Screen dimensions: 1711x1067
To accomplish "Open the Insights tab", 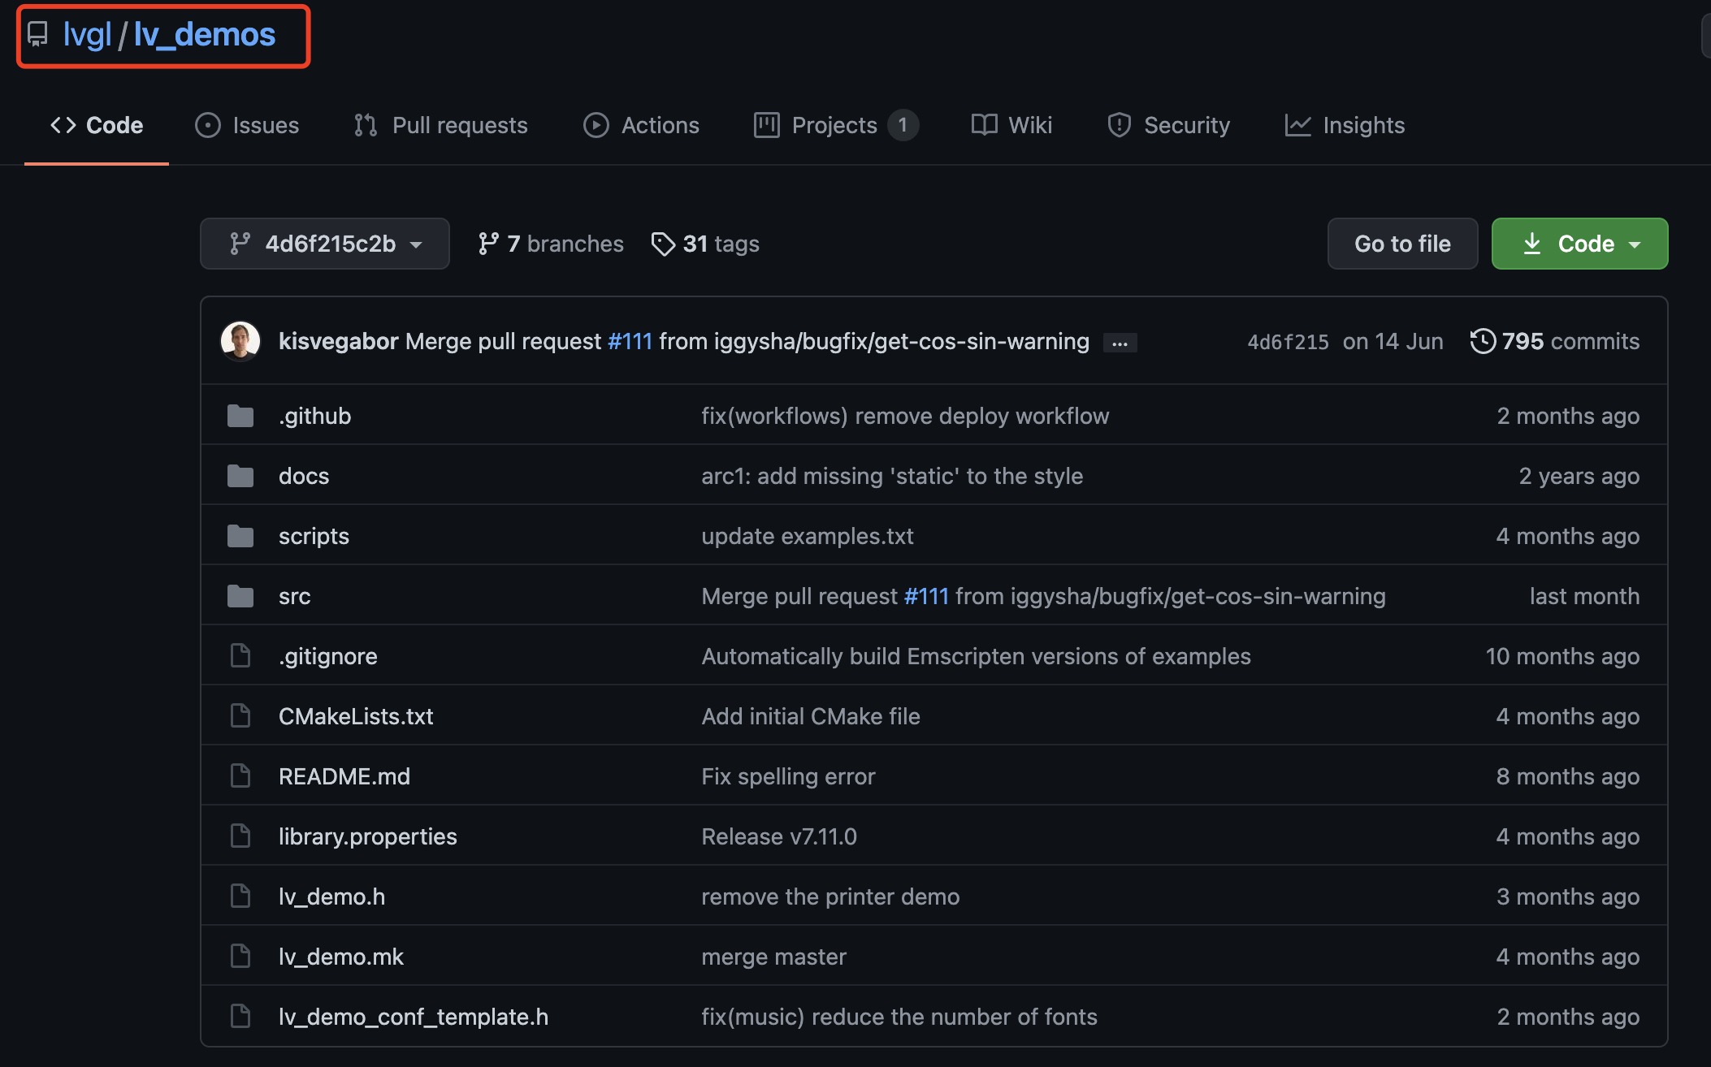I will point(1345,125).
